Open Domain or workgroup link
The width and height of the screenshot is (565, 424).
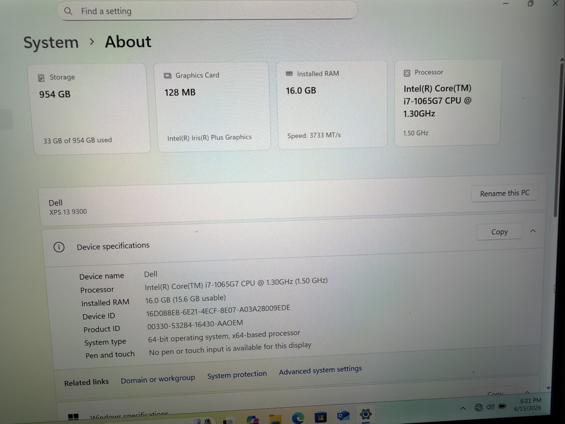(x=158, y=379)
